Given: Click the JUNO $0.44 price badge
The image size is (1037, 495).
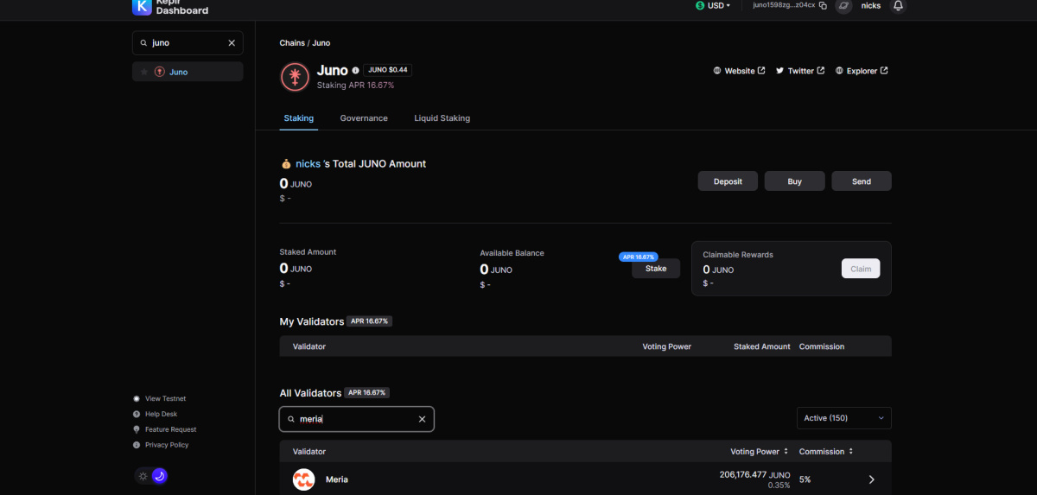Looking at the screenshot, I should click(388, 70).
